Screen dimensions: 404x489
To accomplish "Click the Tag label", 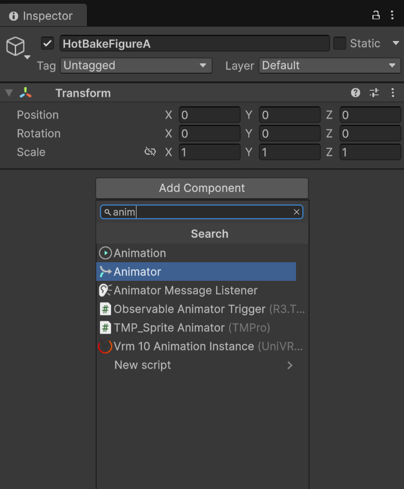I will 46,66.
